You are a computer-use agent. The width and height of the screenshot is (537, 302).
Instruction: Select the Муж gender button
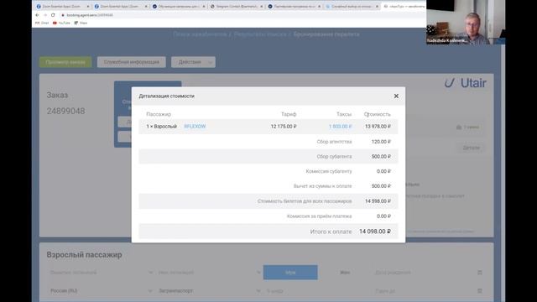pyautogui.click(x=290, y=272)
